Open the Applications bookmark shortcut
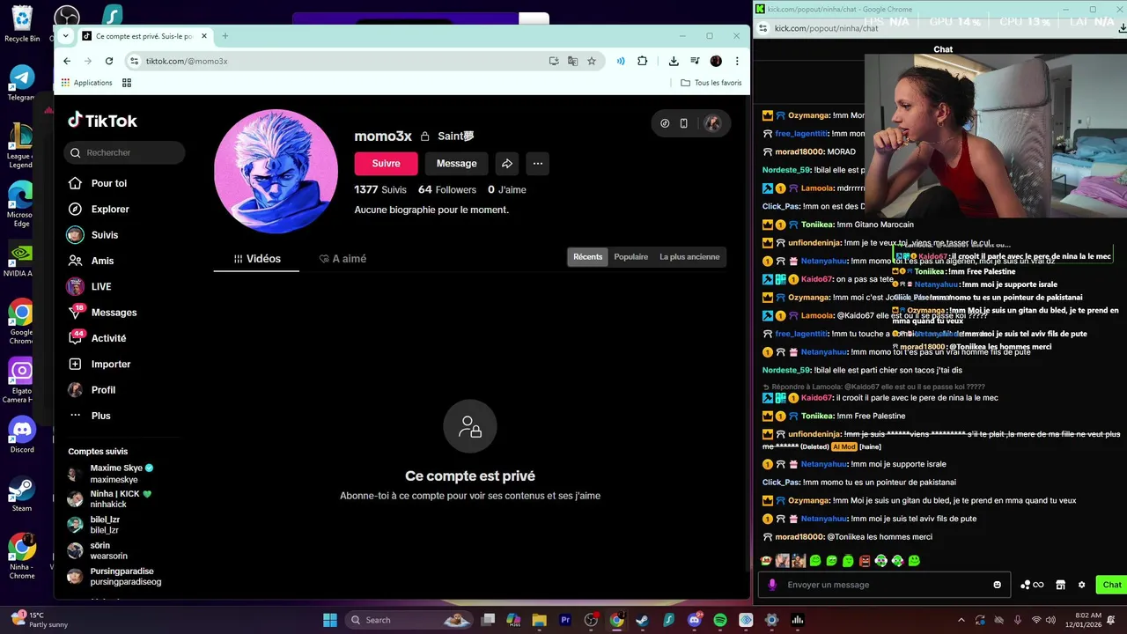 (86, 83)
